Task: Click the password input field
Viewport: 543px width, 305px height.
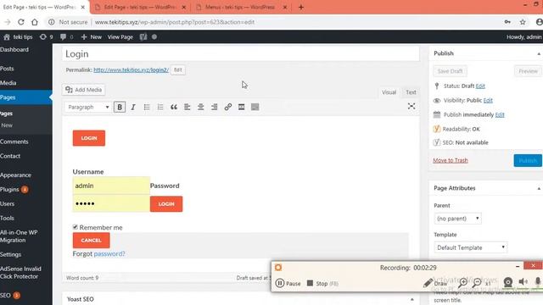Action: [x=111, y=203]
